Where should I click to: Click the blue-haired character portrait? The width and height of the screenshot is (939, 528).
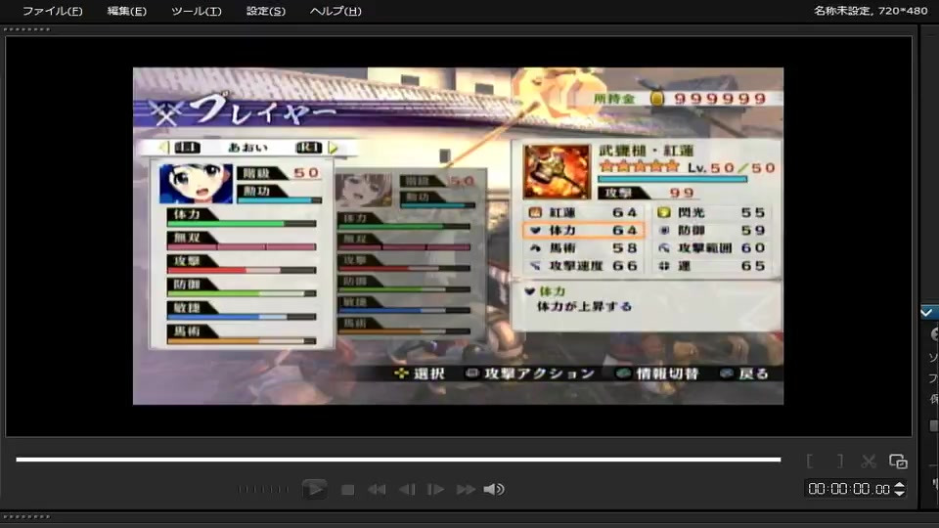coord(196,183)
